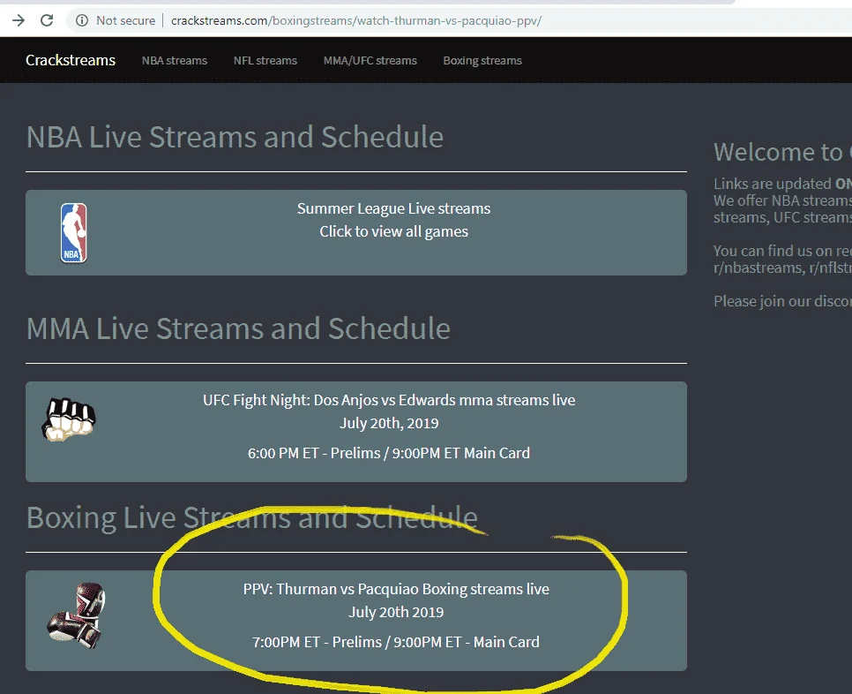
Task: Open UFC Fight Night Dos Anjos vs Edwards link
Action: tap(389, 400)
